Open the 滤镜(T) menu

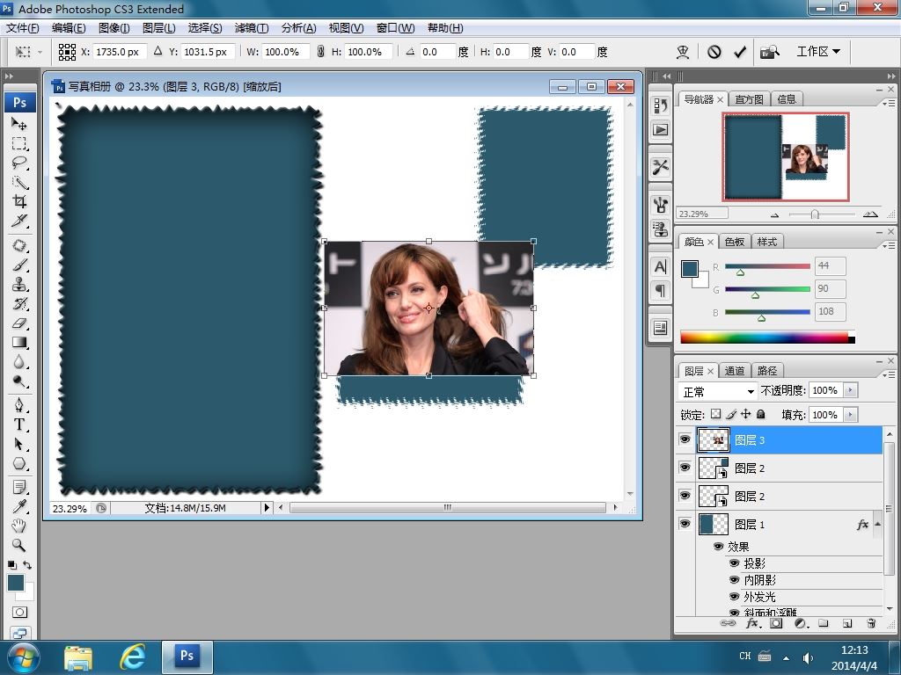tap(252, 27)
